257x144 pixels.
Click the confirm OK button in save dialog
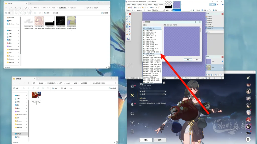click(188, 60)
